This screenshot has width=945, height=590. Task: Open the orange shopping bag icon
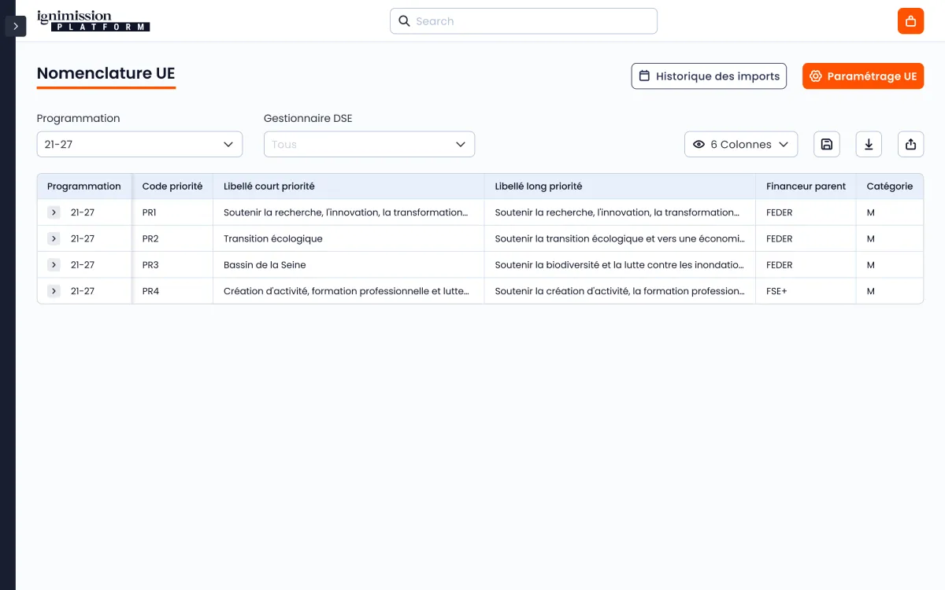(x=910, y=21)
